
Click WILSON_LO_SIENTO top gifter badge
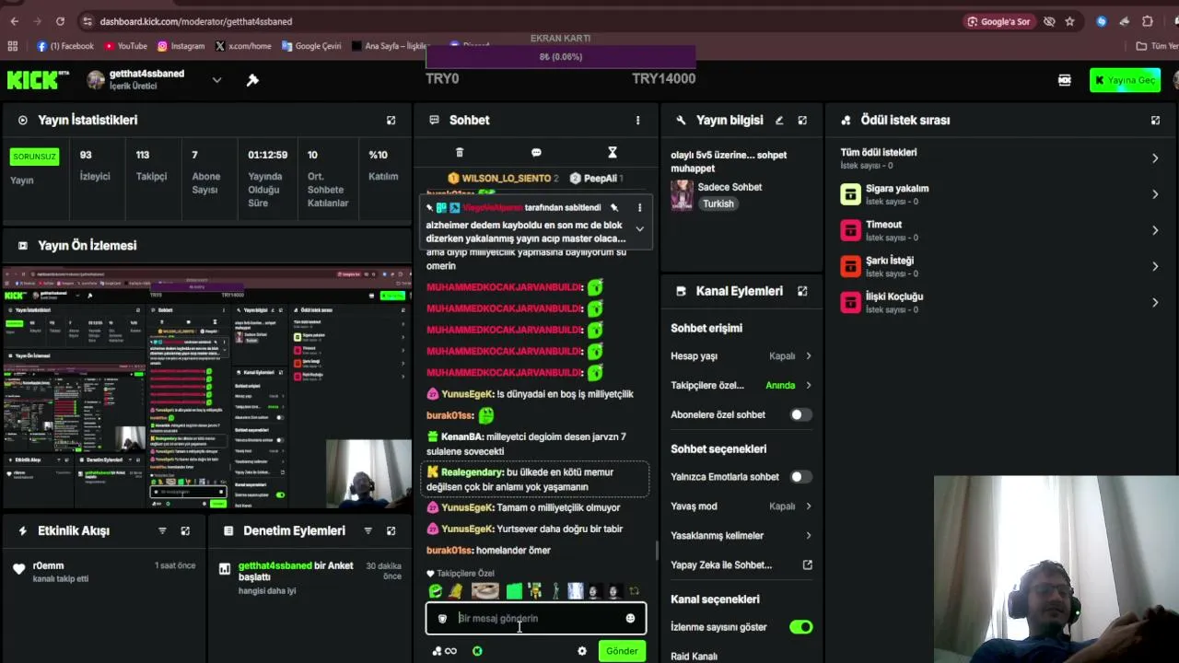click(503, 178)
